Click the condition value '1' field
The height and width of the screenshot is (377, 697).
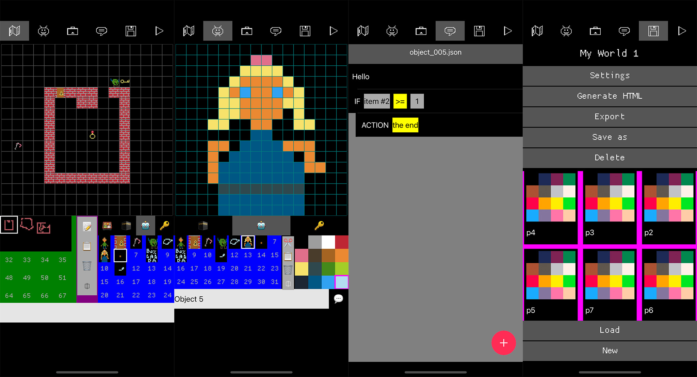[417, 101]
